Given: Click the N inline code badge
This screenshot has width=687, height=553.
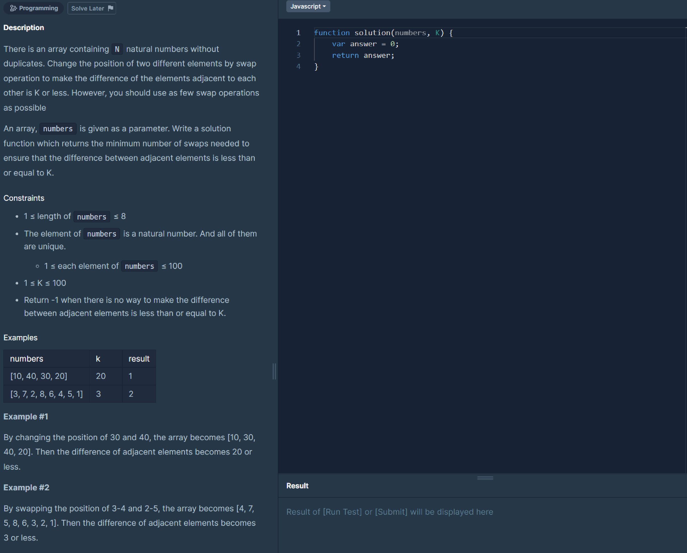Looking at the screenshot, I should [x=117, y=49].
